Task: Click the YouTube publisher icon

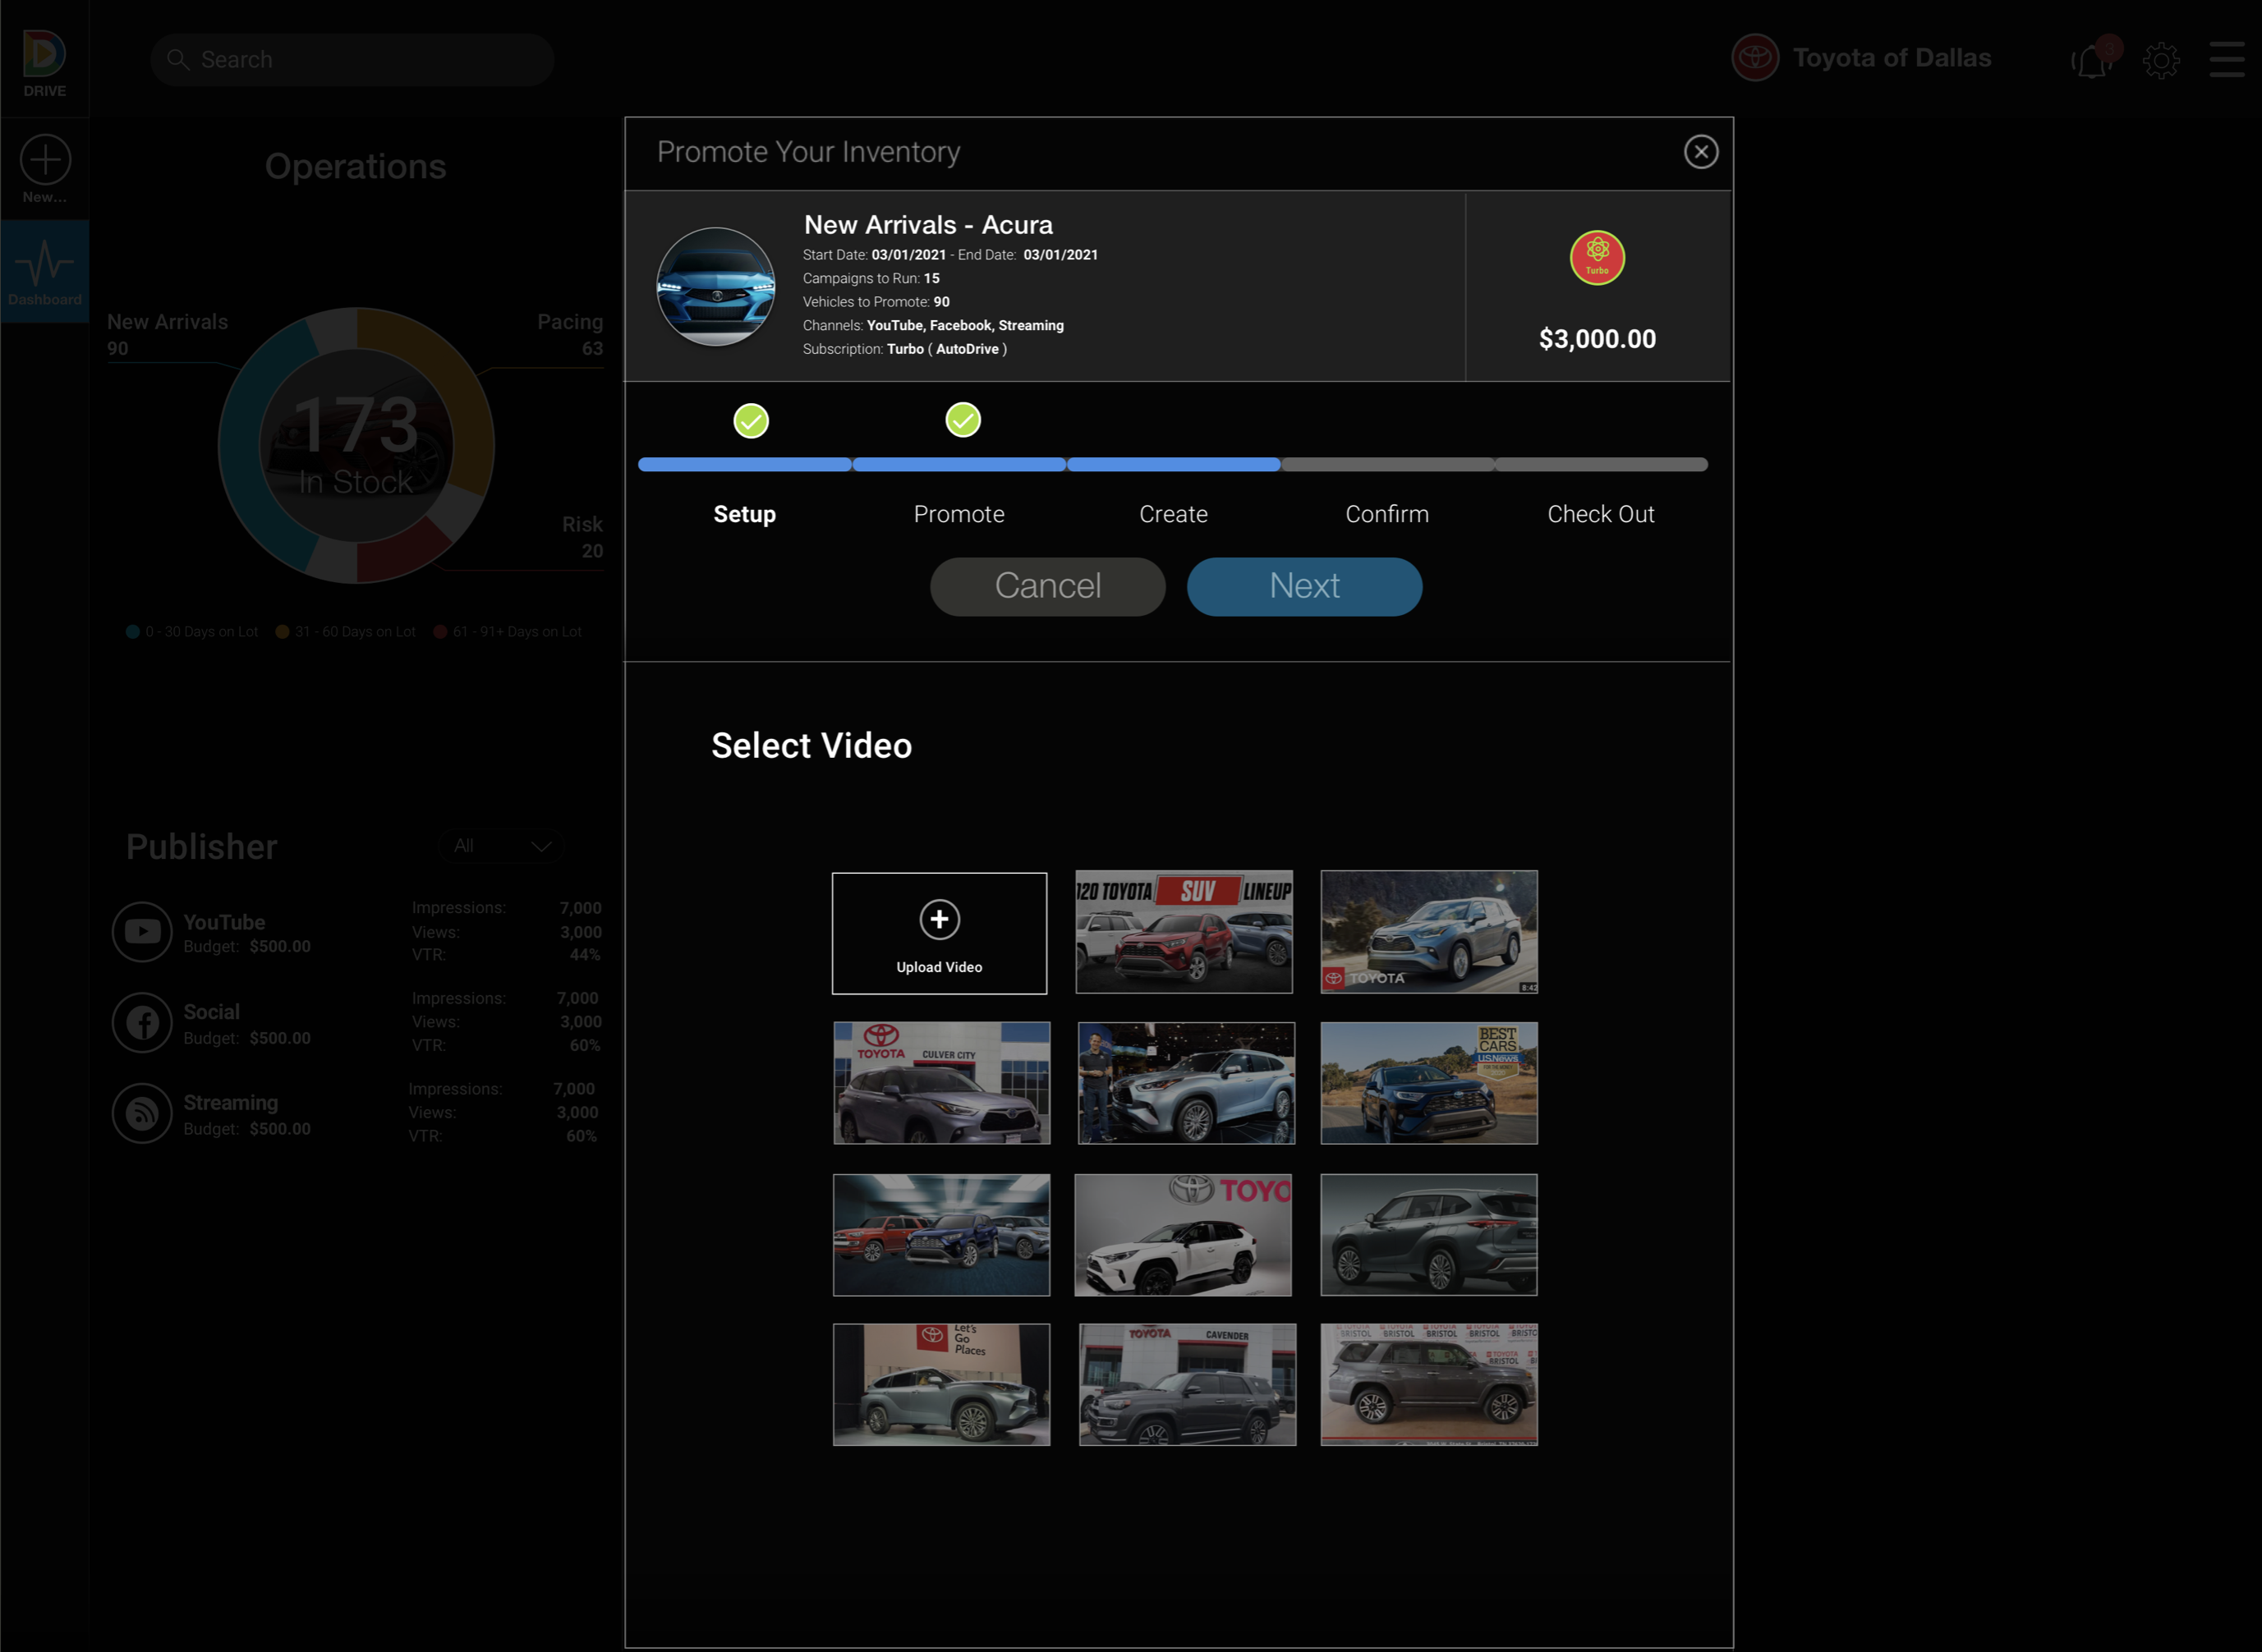Action: pyautogui.click(x=142, y=932)
